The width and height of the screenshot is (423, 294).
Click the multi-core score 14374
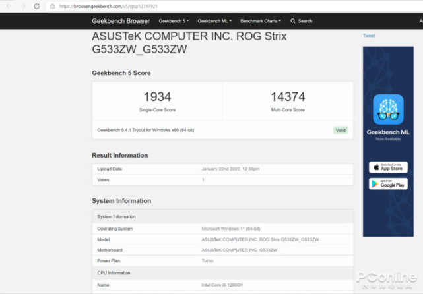tap(288, 98)
